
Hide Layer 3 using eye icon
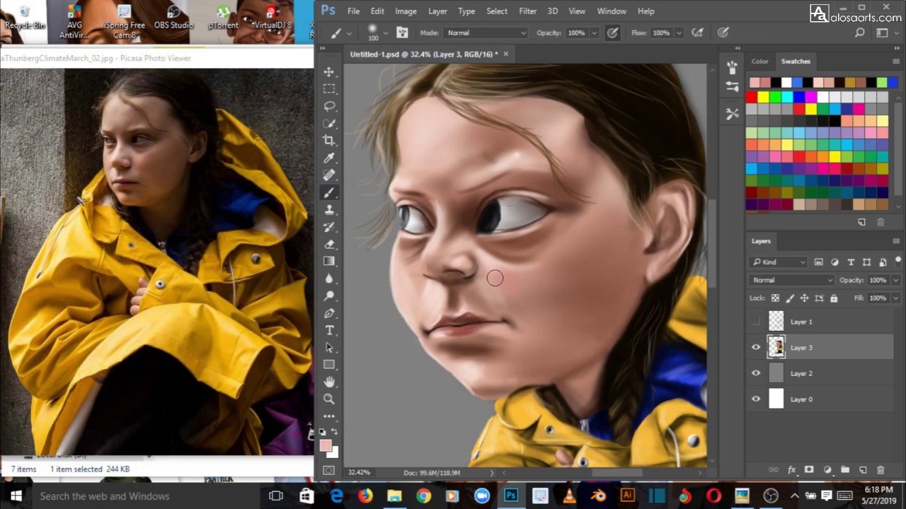tap(756, 347)
